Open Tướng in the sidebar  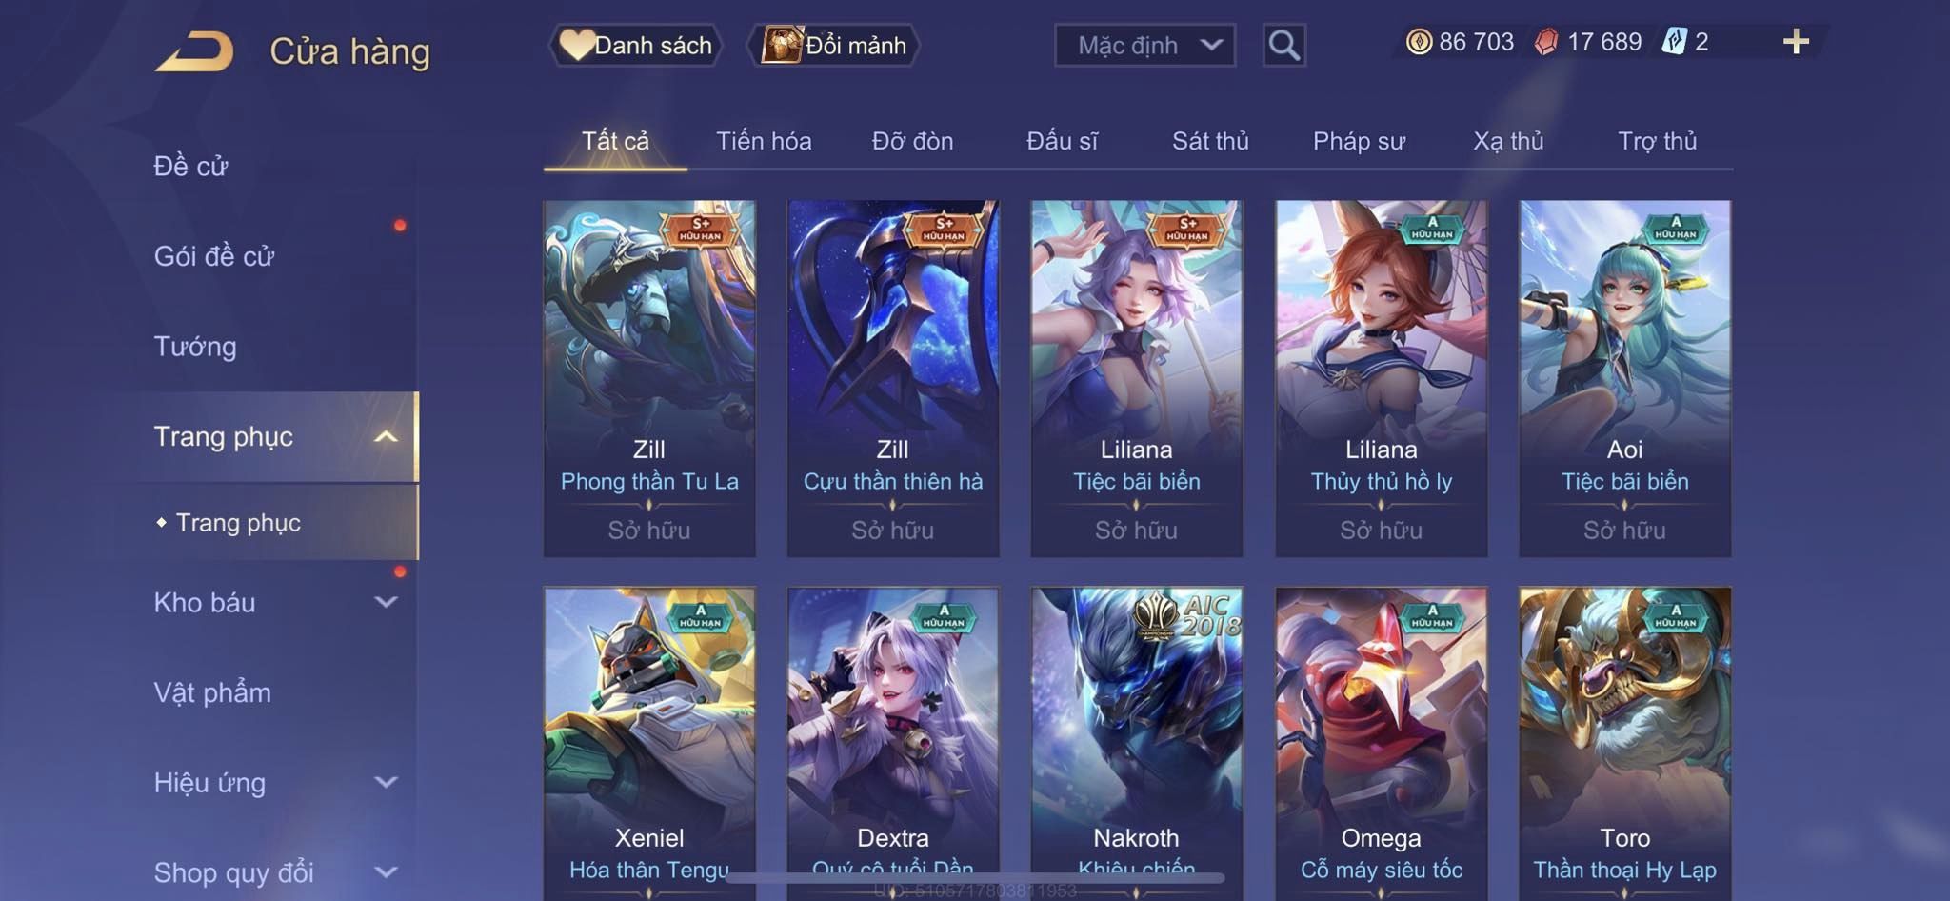tap(194, 346)
